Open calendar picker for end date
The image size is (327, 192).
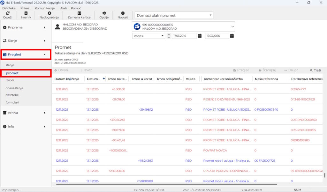pos(232,36)
